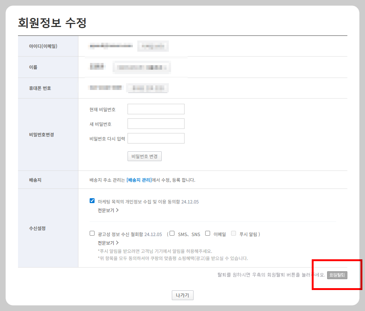Click the masked badge in the 이름 row

(141, 67)
